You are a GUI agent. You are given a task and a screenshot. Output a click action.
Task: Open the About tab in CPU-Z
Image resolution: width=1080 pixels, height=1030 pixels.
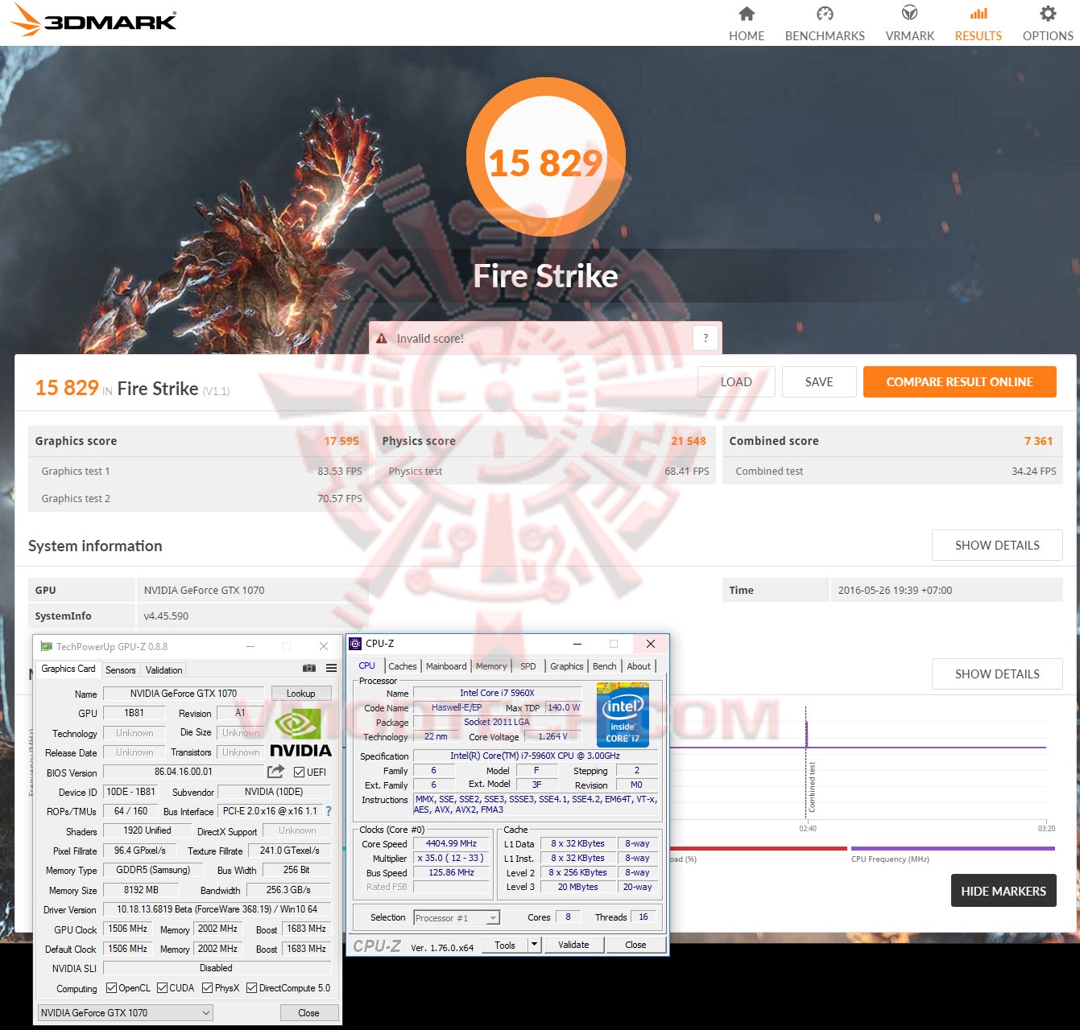pyautogui.click(x=639, y=666)
